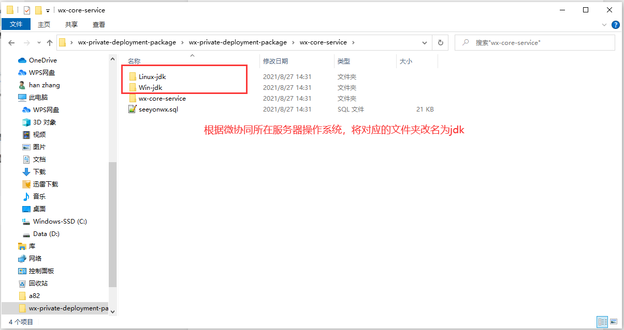The width and height of the screenshot is (624, 330).
Task: Open a82 folder in navigation pane
Action: (34, 295)
